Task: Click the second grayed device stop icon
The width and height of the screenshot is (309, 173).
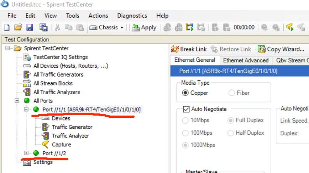Action: tap(179, 27)
